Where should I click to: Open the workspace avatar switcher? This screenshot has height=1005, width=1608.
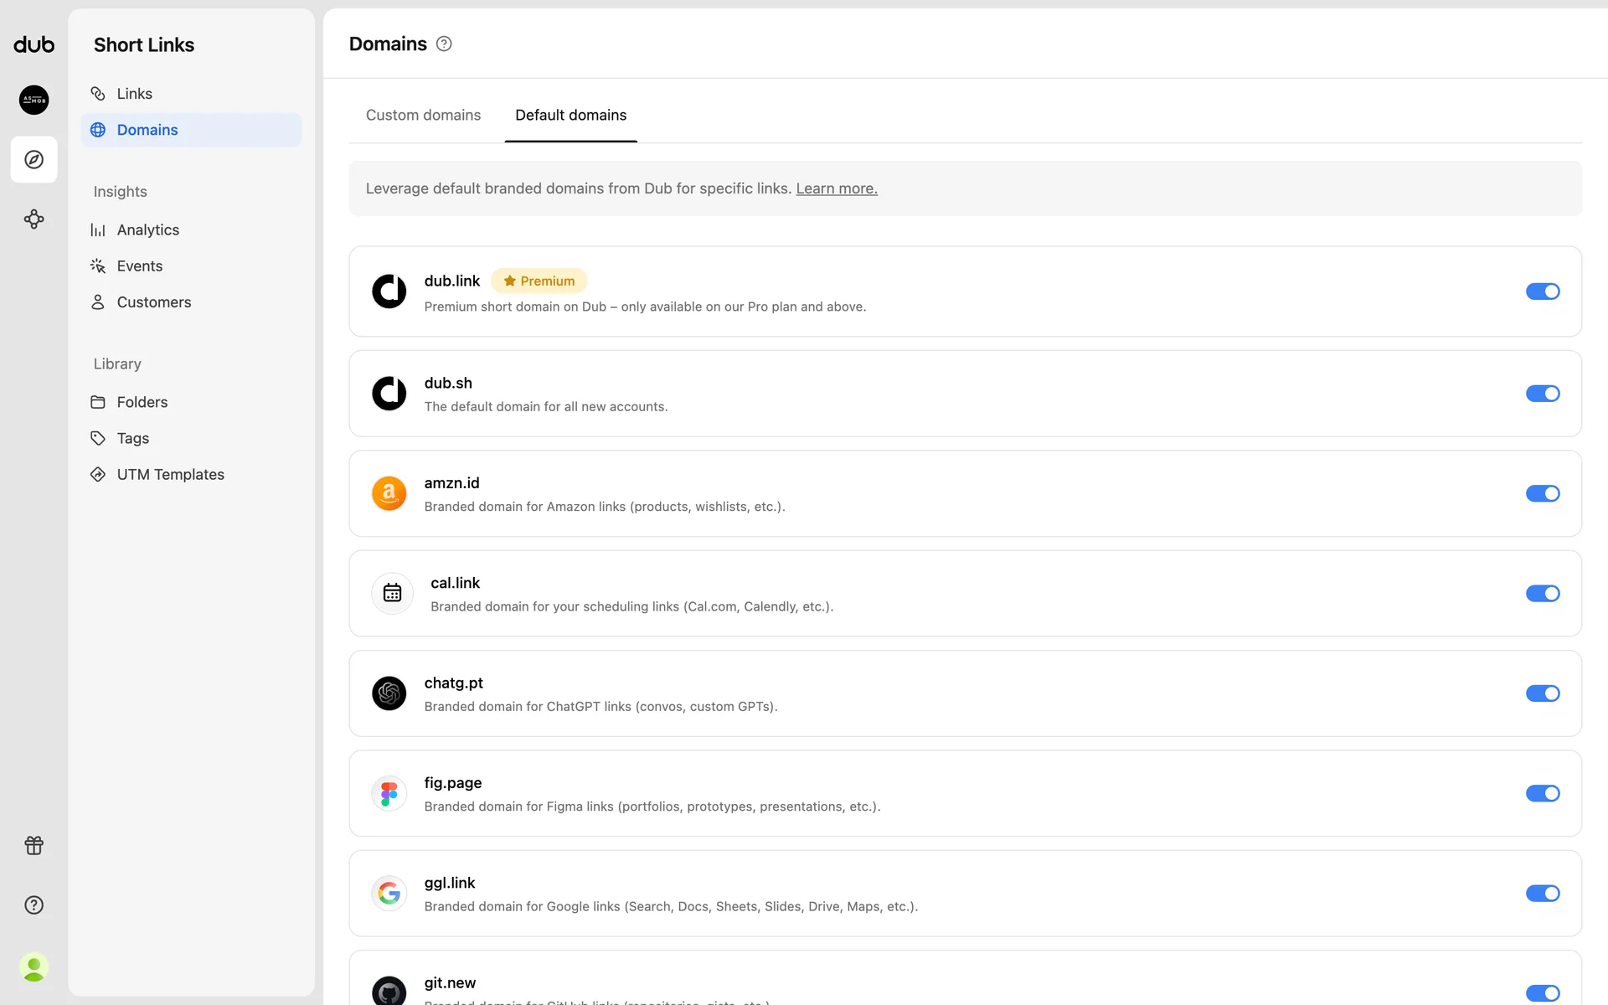click(x=33, y=100)
